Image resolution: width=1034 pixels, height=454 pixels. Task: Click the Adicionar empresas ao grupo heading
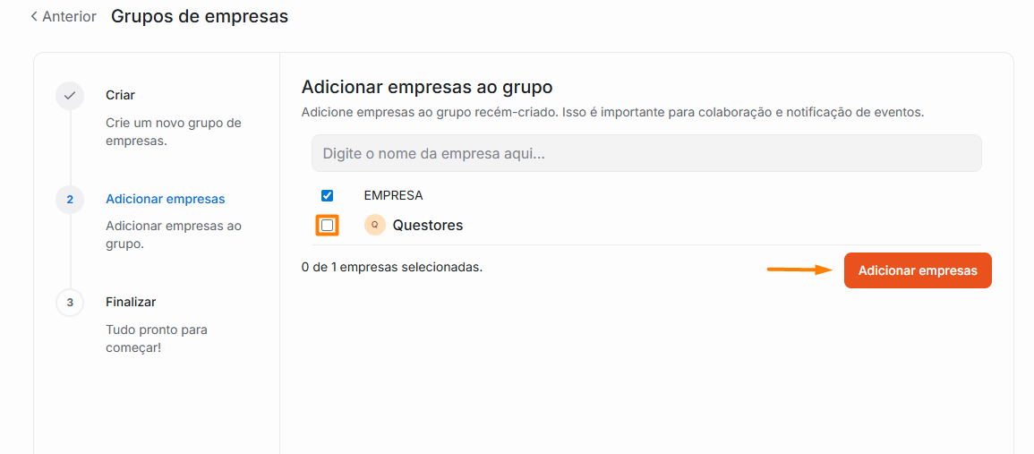(426, 87)
